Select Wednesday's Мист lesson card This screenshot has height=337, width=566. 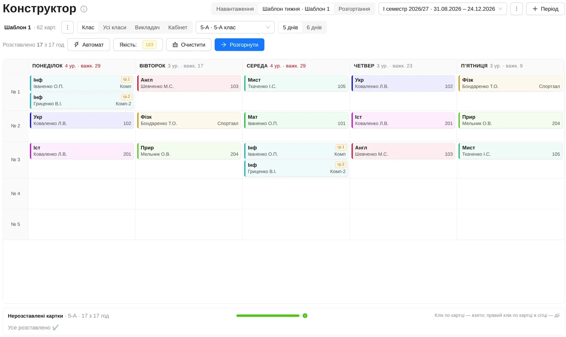pos(296,83)
